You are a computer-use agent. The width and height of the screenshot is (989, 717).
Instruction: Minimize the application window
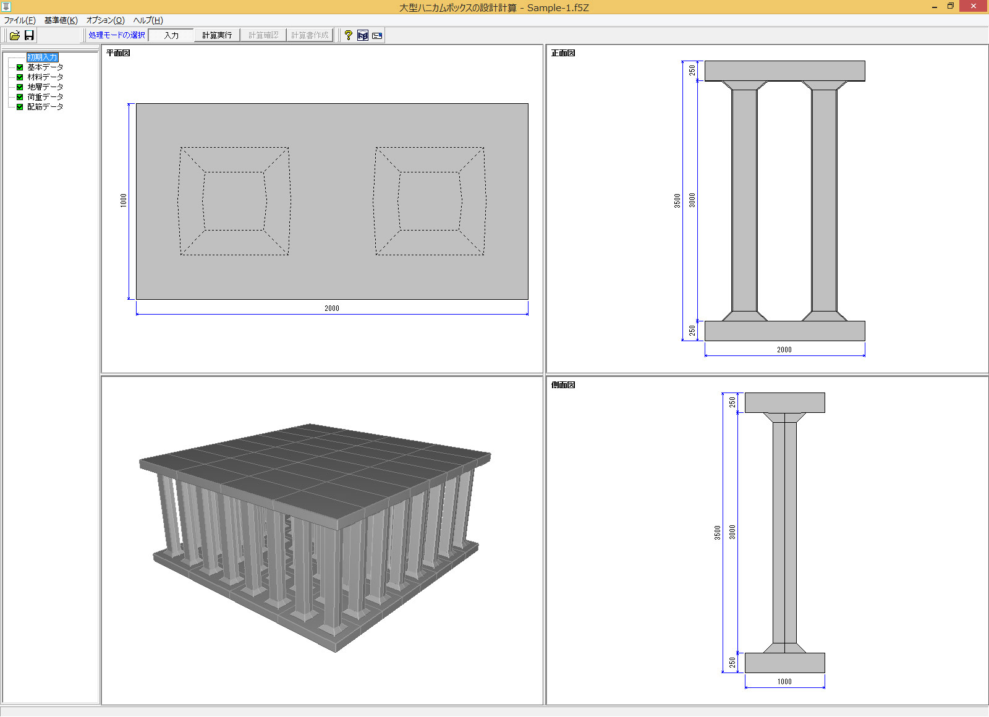[934, 7]
